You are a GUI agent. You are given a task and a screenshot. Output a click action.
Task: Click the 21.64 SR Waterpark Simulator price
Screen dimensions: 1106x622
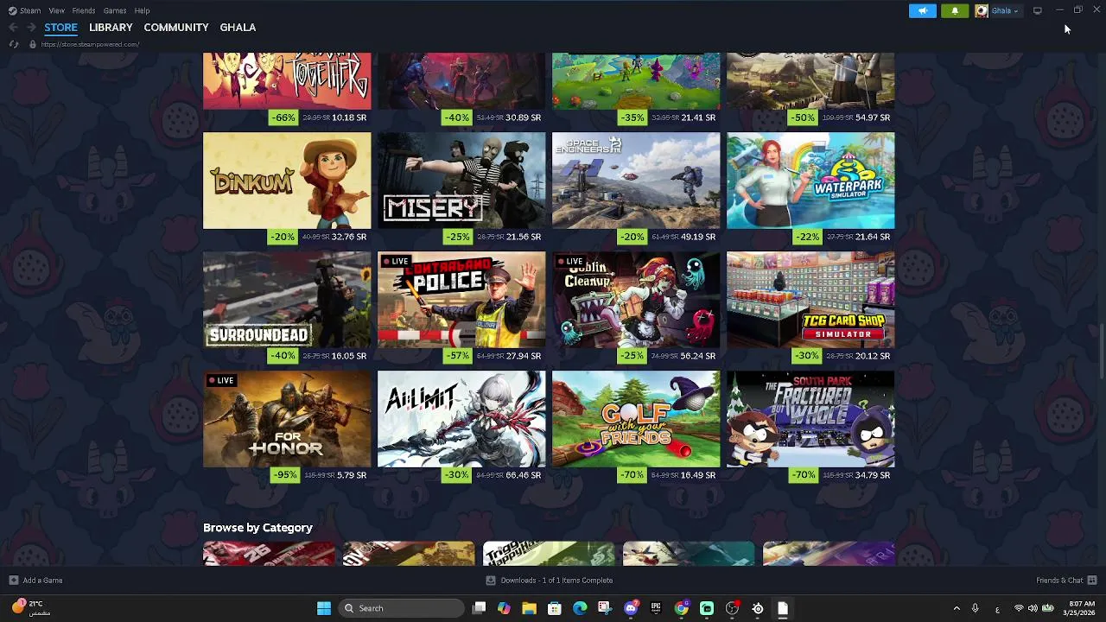coord(873,237)
